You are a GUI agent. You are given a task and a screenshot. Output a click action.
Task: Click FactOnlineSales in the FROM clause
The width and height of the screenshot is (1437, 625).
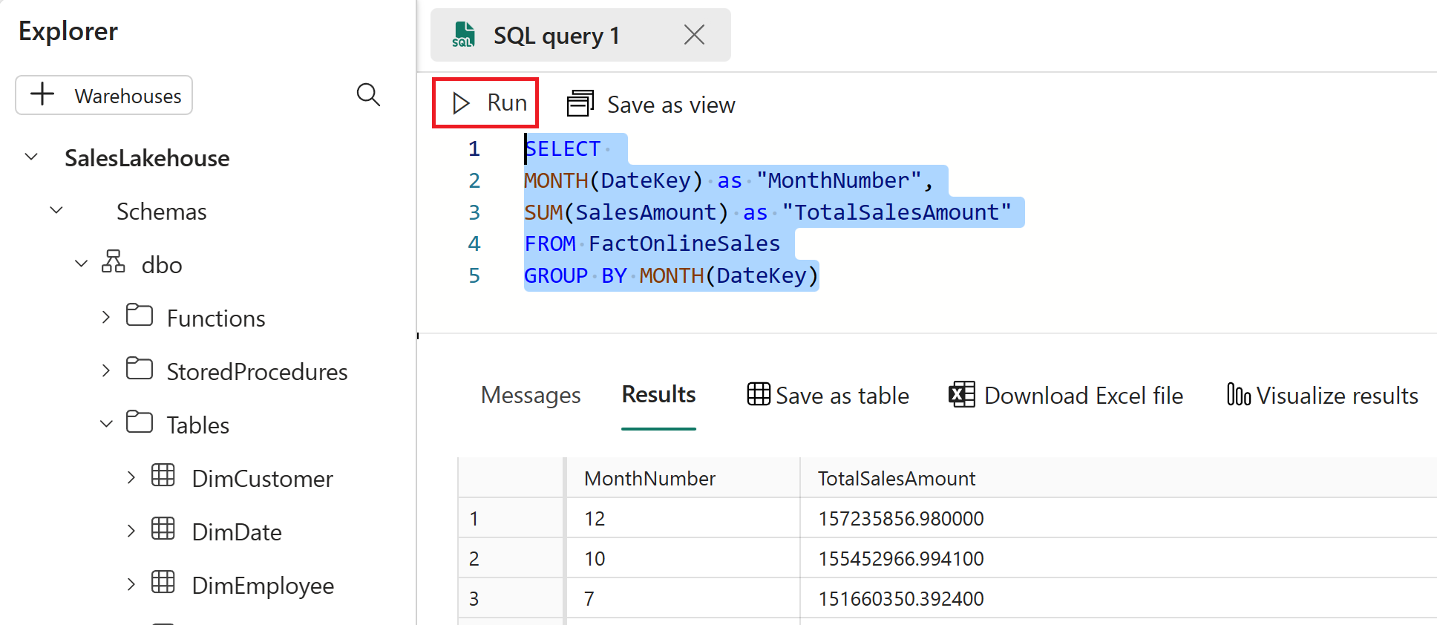pos(684,243)
